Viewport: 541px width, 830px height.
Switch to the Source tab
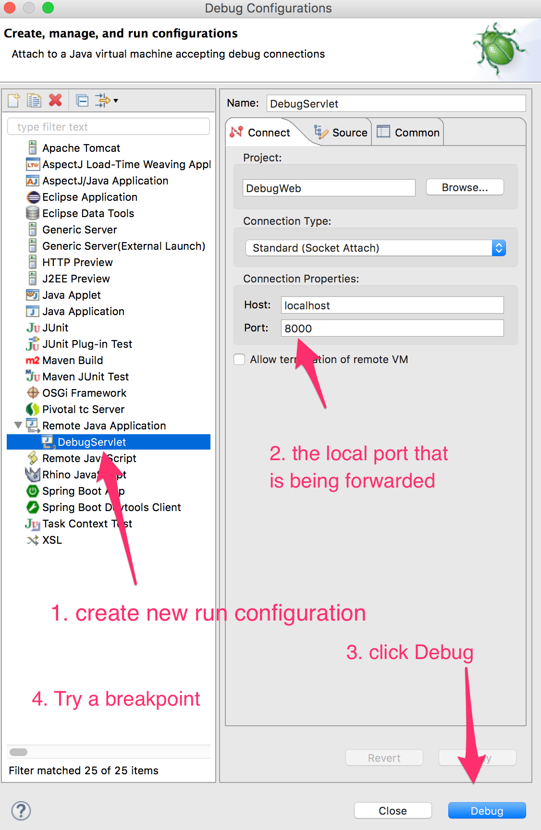pos(341,133)
